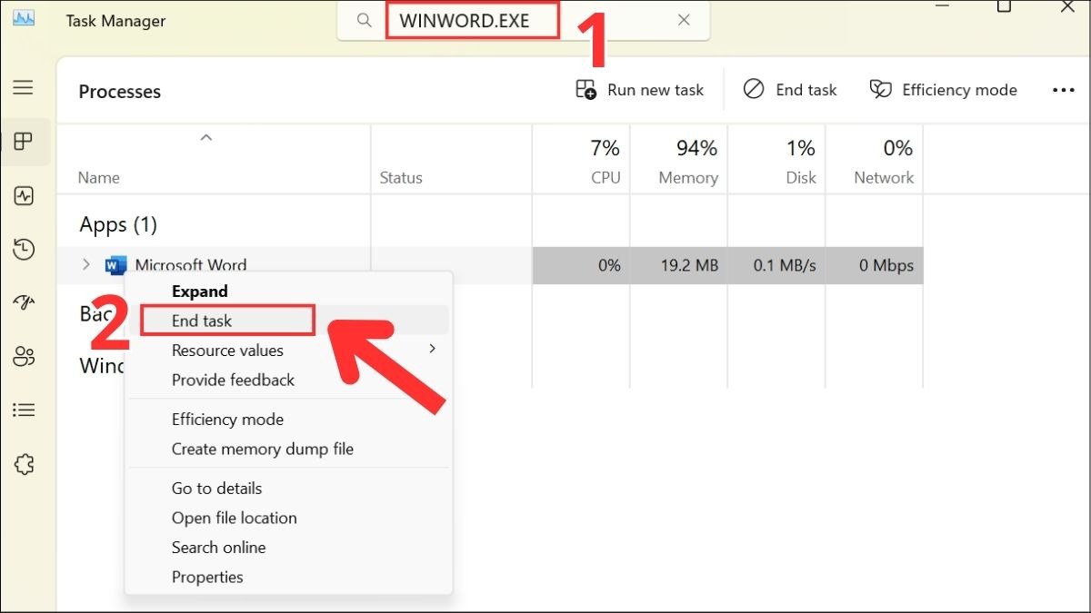Click Efficiency mode toolbar button
Screen dimensions: 1091x613
pyautogui.click(x=943, y=90)
